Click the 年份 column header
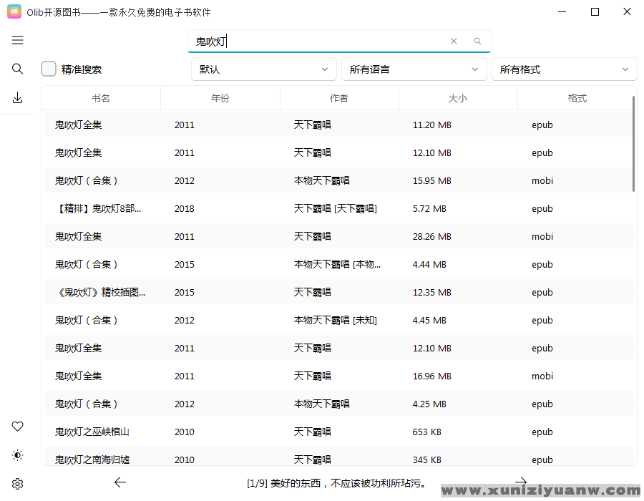Viewport: 644px width, 501px height. tap(220, 98)
